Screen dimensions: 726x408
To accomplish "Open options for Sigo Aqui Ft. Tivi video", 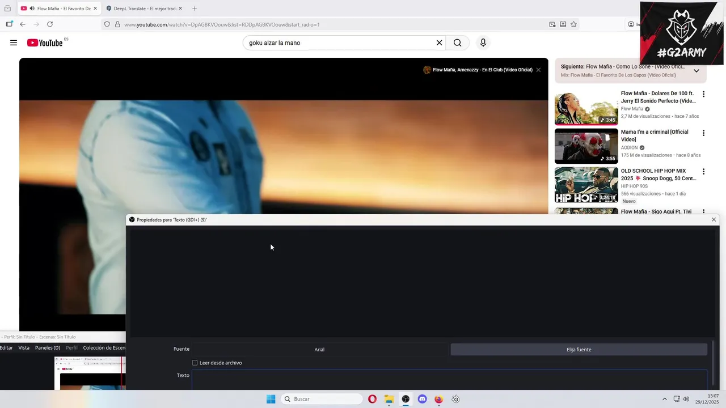I will [703, 211].
